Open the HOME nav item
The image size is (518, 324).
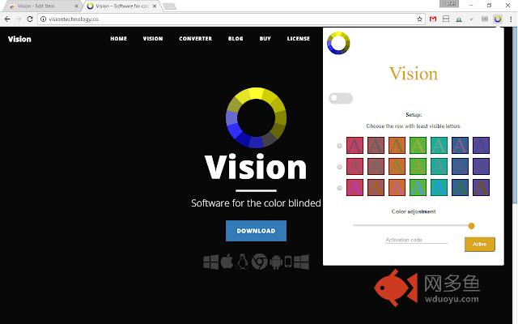coord(119,39)
